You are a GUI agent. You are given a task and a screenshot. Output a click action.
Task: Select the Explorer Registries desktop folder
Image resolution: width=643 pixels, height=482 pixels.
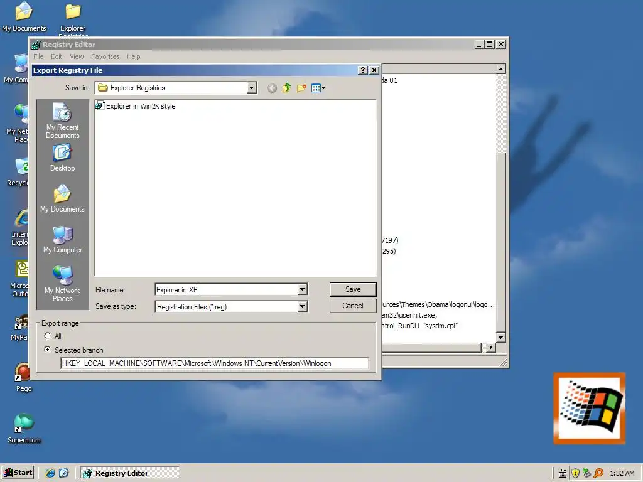coord(73,18)
